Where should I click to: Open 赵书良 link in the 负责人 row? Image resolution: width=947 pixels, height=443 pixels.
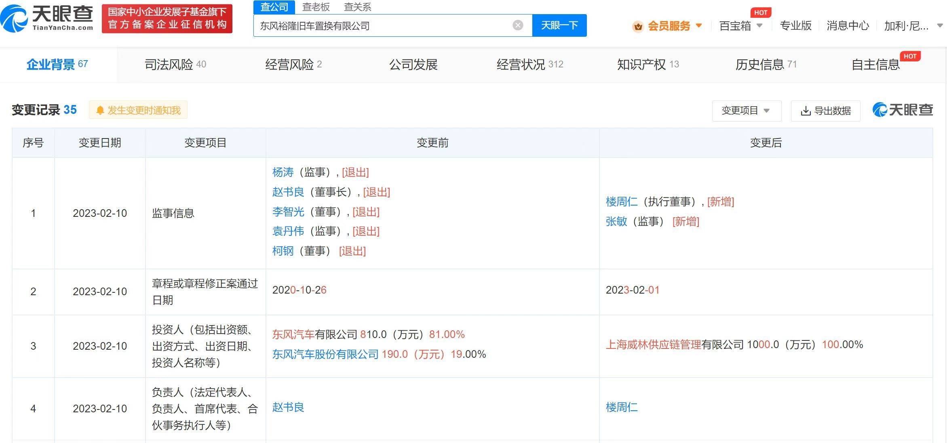pyautogui.click(x=288, y=407)
